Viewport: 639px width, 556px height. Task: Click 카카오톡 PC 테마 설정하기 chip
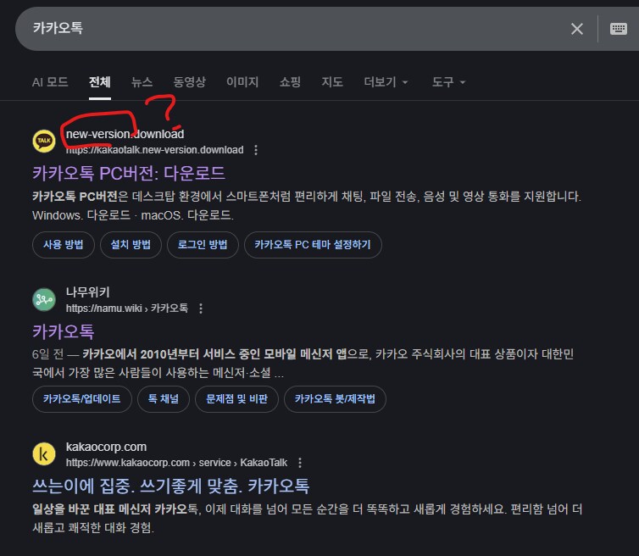pyautogui.click(x=313, y=245)
